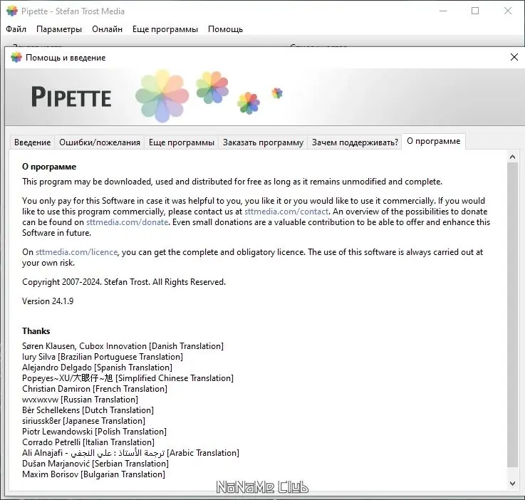The image size is (525, 500).
Task: Click the 'Alejandro Delgado [Spanish Translation]' line
Action: point(97,368)
